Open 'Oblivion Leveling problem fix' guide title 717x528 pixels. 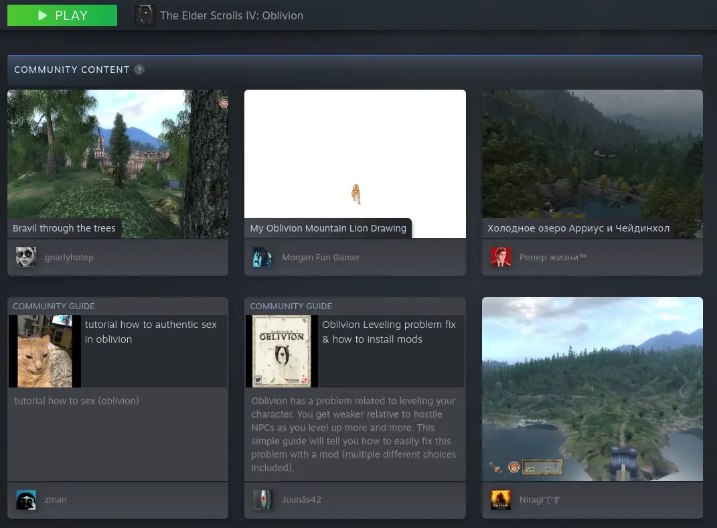[x=389, y=332]
